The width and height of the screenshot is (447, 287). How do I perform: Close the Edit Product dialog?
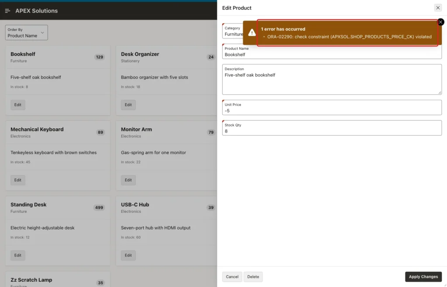(438, 8)
